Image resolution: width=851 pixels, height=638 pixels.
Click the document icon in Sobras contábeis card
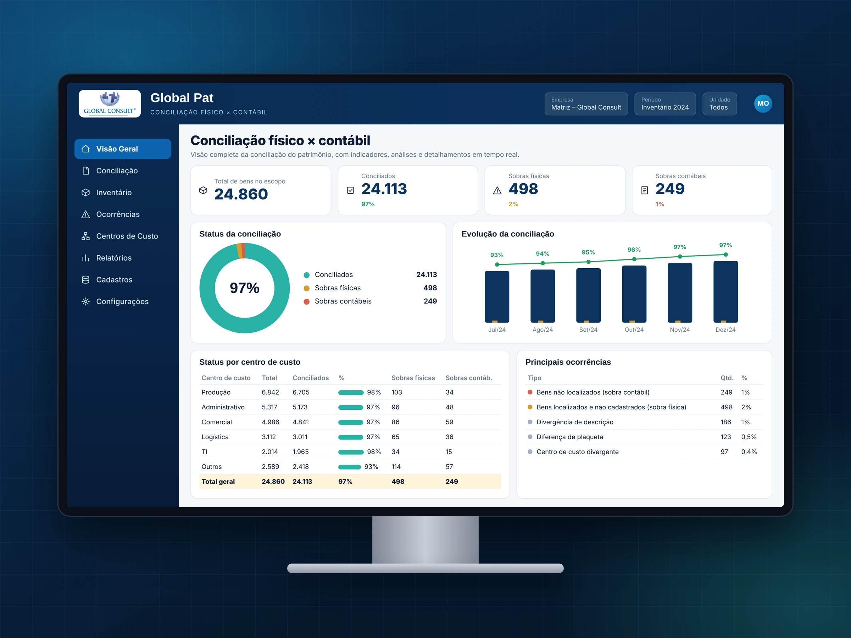click(x=644, y=190)
